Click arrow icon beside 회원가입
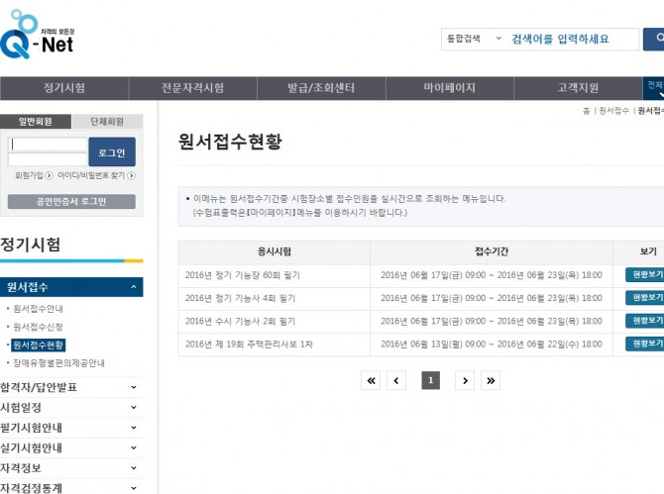The image size is (664, 494). pos(49,175)
